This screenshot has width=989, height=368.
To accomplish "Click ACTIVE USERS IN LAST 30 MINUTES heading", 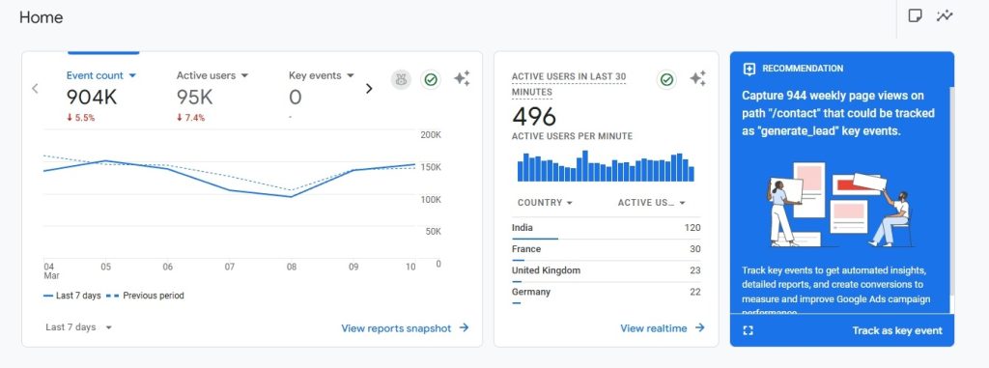I will tap(569, 84).
